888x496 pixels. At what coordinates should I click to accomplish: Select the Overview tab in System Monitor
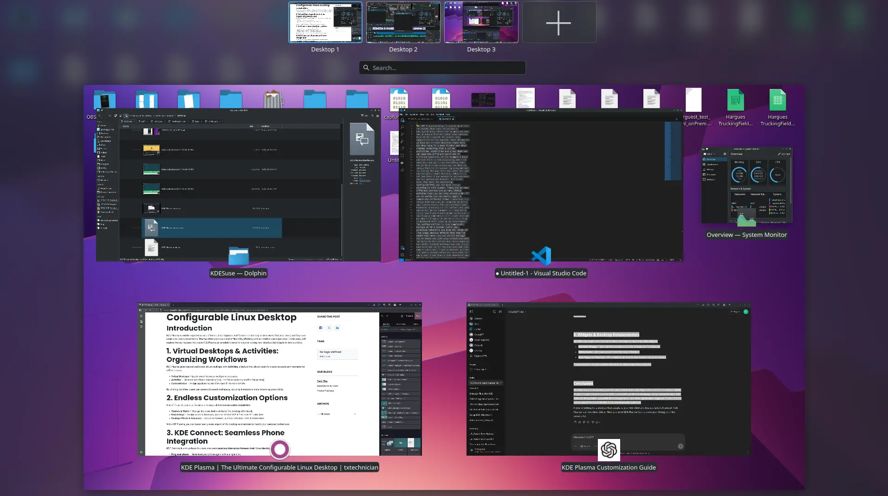coord(711,159)
